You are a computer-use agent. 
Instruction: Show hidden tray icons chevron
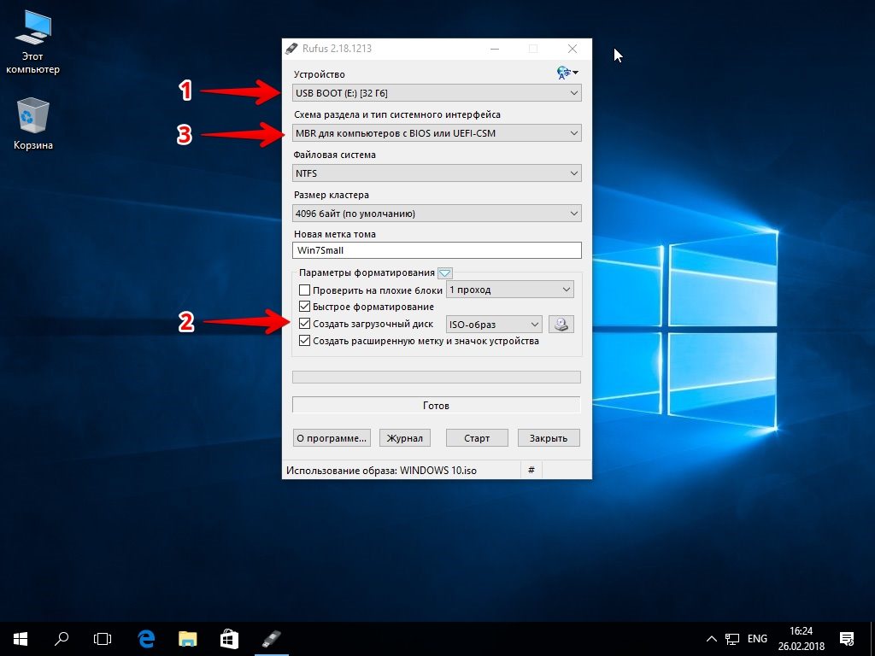(x=712, y=639)
